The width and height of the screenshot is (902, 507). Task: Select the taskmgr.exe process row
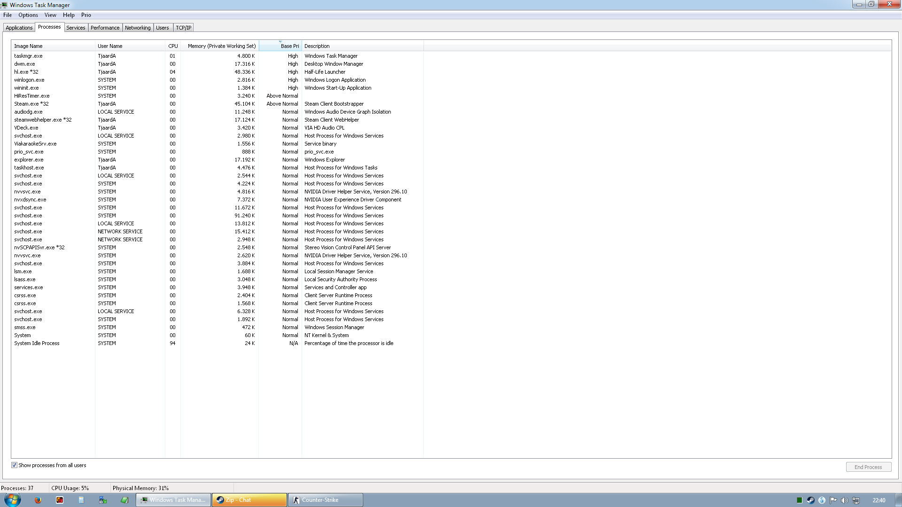217,56
